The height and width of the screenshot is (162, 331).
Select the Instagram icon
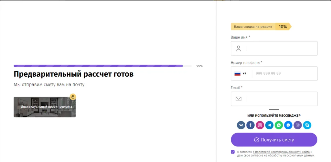click(x=260, y=125)
